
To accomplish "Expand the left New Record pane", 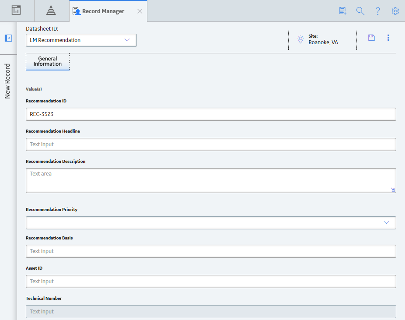I will [x=8, y=38].
